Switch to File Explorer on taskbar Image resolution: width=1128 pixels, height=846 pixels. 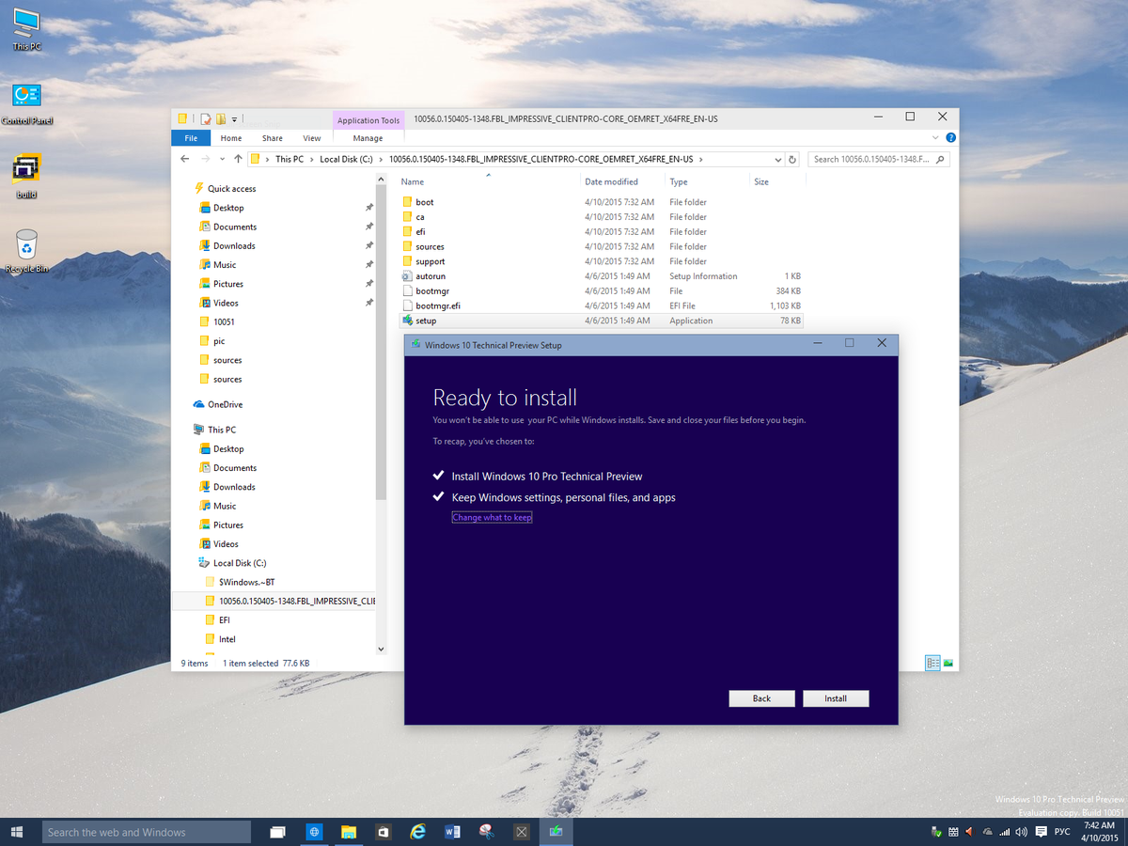click(x=349, y=832)
